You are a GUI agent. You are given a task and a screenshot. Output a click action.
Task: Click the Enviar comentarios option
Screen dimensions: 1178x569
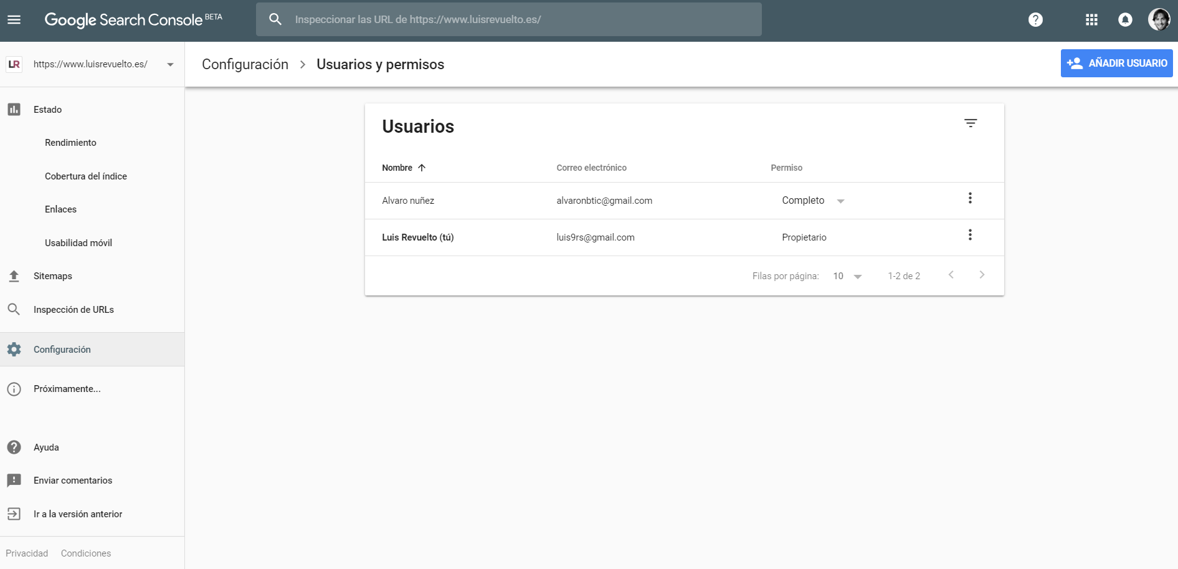click(73, 481)
